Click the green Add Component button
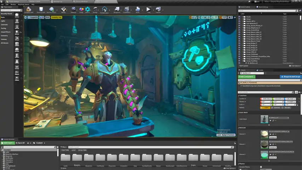 tap(246, 76)
